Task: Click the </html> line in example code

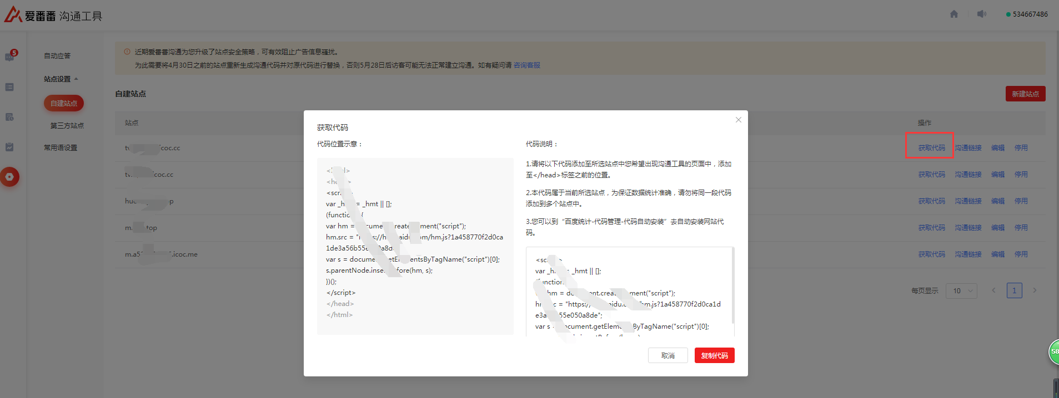Action: coord(340,315)
